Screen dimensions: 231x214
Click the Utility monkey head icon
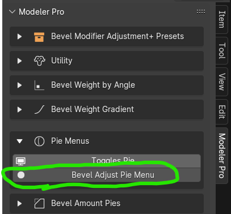pyautogui.click(x=39, y=61)
